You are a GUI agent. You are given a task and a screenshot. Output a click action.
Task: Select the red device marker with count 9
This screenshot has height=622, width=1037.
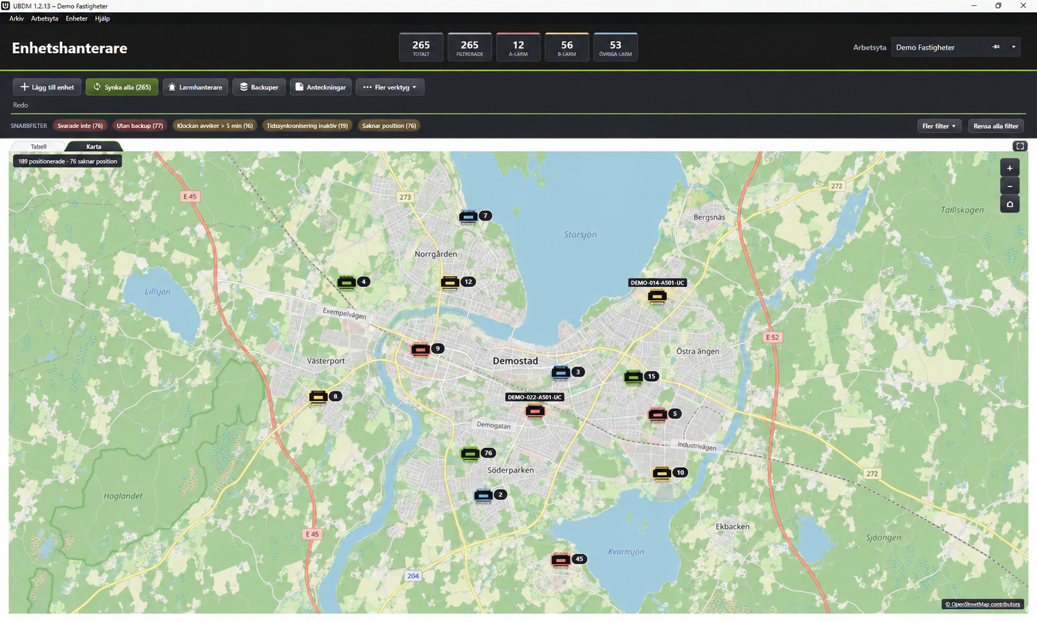(420, 349)
